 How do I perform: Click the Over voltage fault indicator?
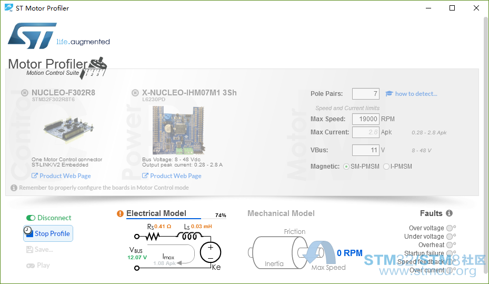450,228
